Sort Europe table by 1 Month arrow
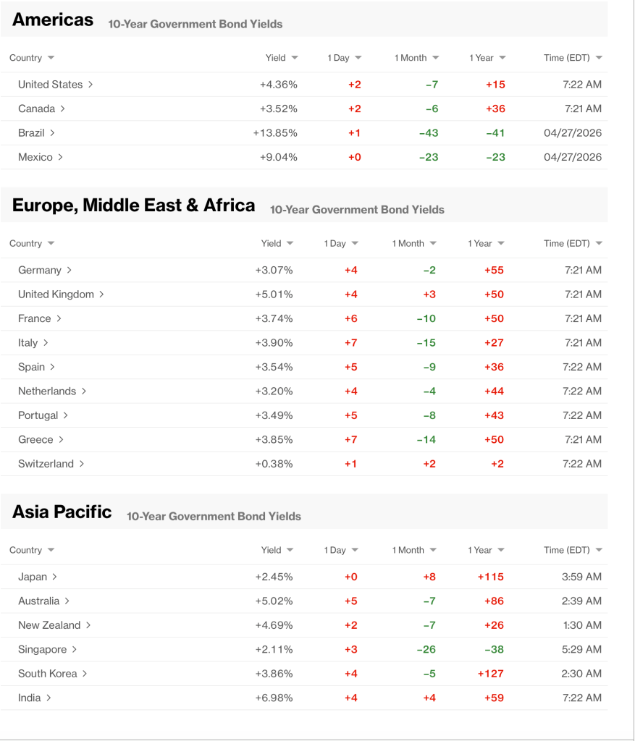Screen dimensions: 635x741 [433, 244]
